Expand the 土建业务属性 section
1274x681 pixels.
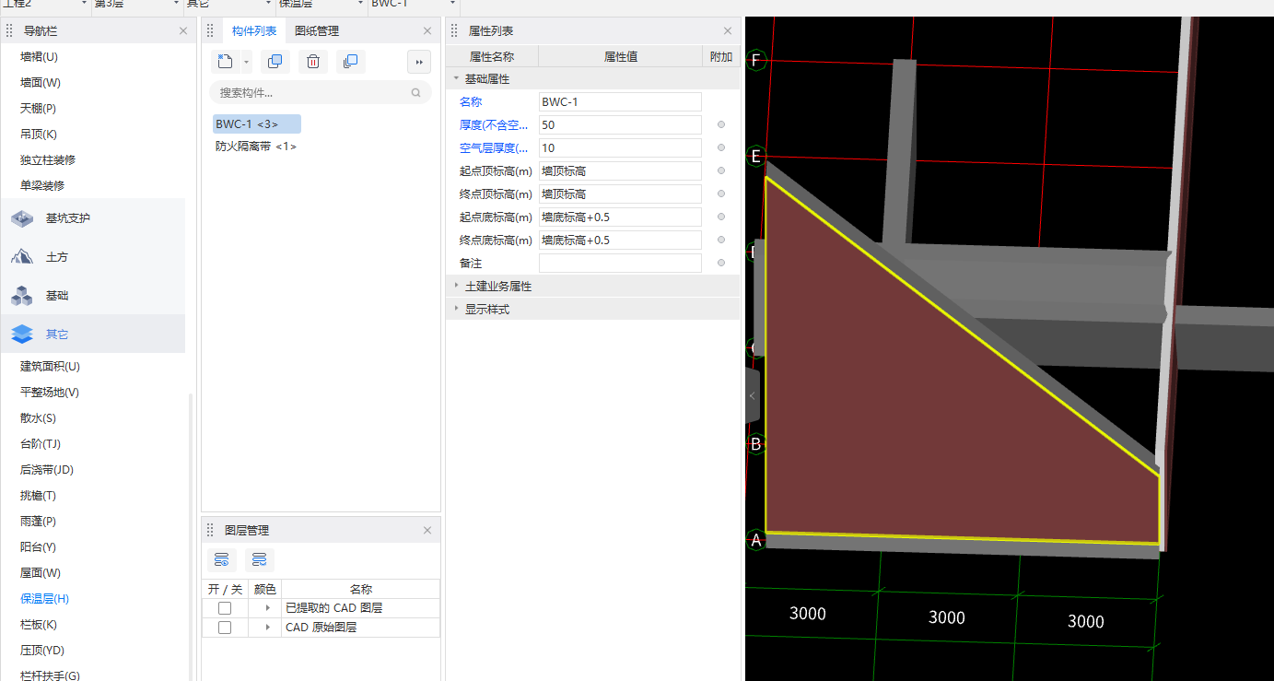[456, 286]
